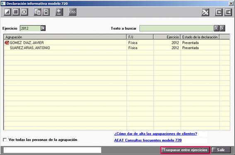Sort by Estado de la declaración column header
Viewport: 235px width, 155px height.
tap(200, 37)
